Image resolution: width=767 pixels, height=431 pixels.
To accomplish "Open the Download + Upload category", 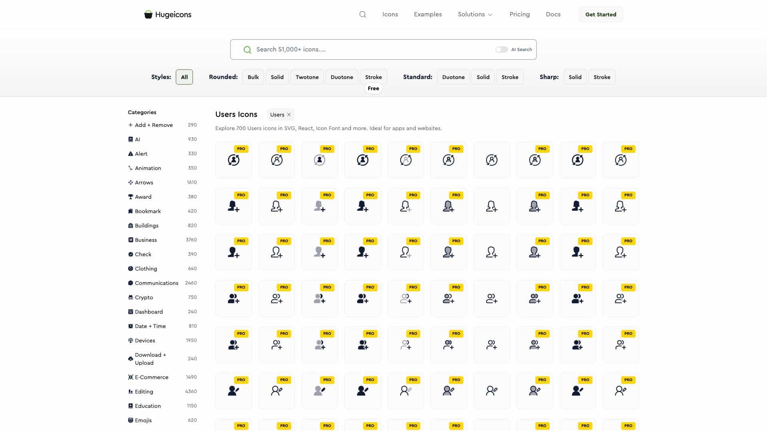I will coord(162,359).
